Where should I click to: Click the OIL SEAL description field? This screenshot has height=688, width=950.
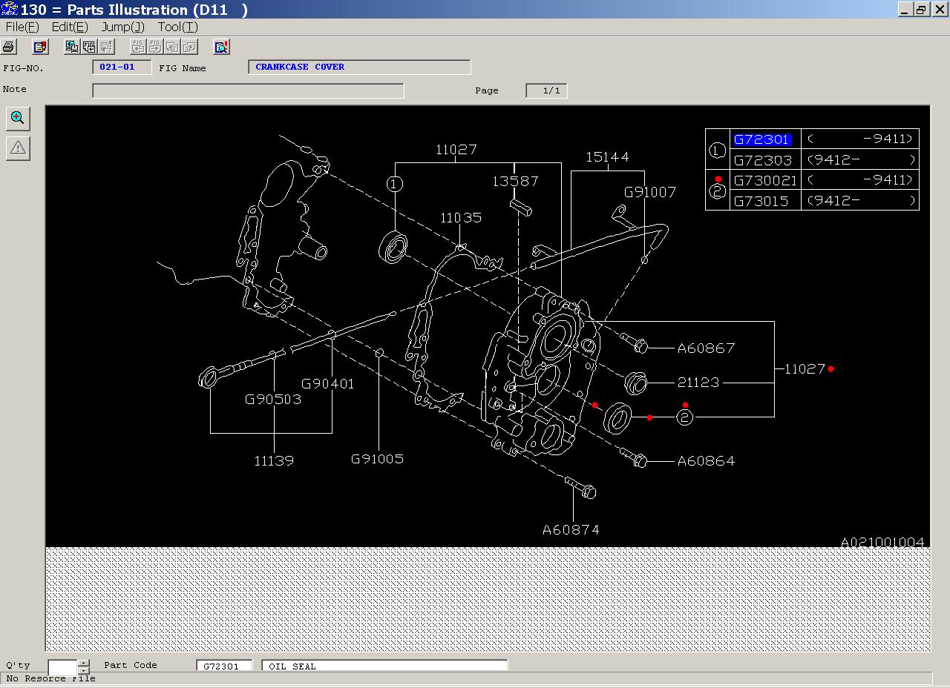(x=384, y=666)
